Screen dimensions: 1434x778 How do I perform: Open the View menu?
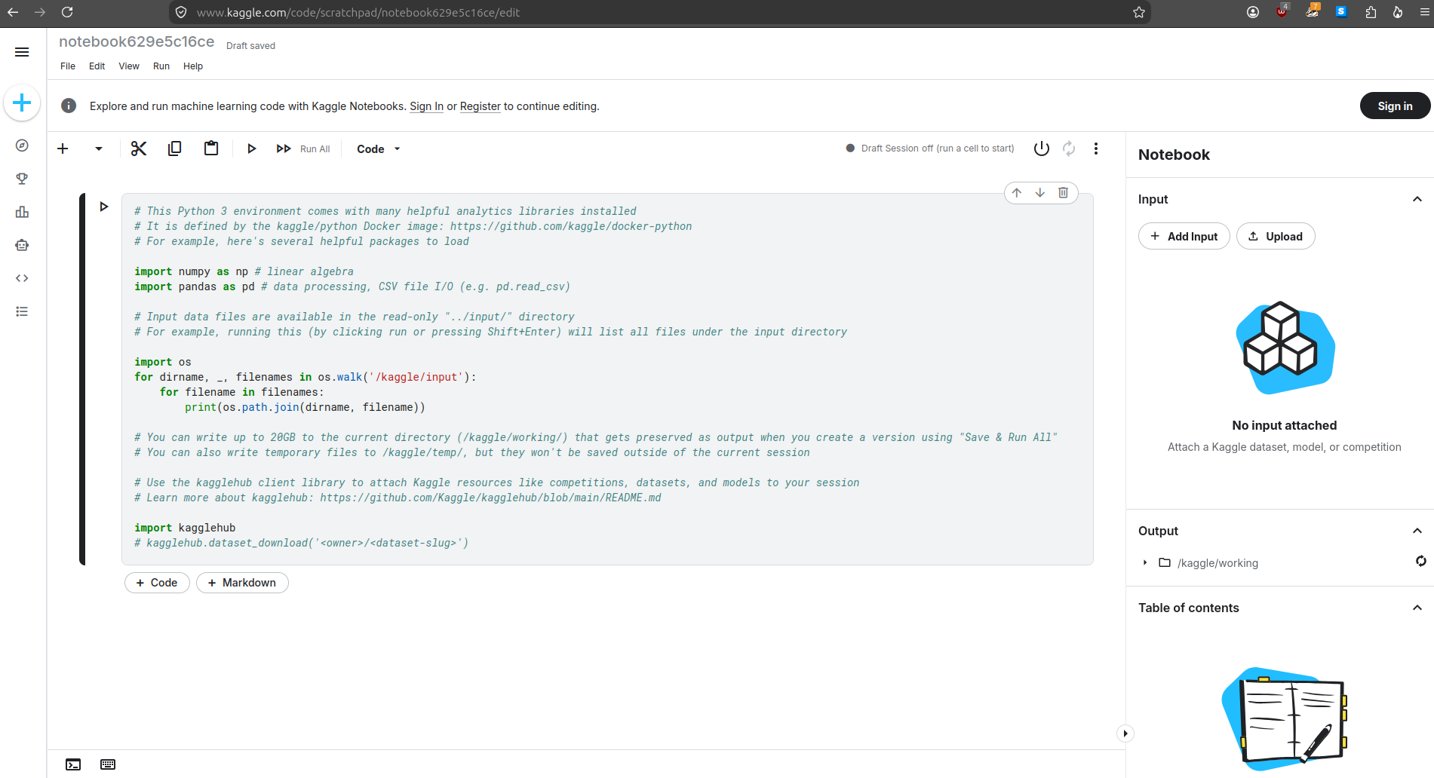click(129, 66)
